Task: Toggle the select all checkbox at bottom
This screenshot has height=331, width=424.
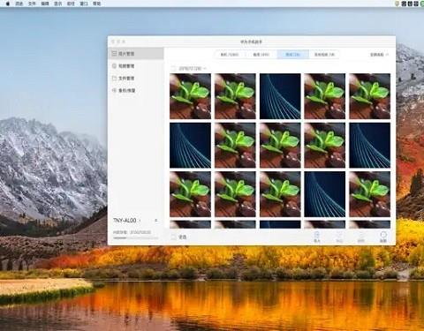Action: point(174,237)
